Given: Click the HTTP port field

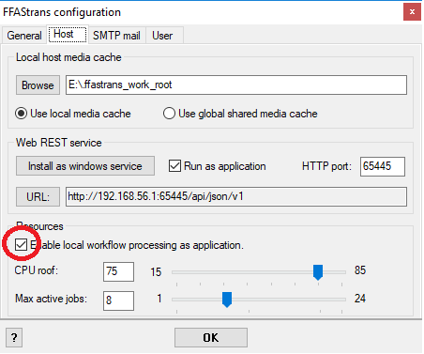Looking at the screenshot, I should click(x=383, y=166).
